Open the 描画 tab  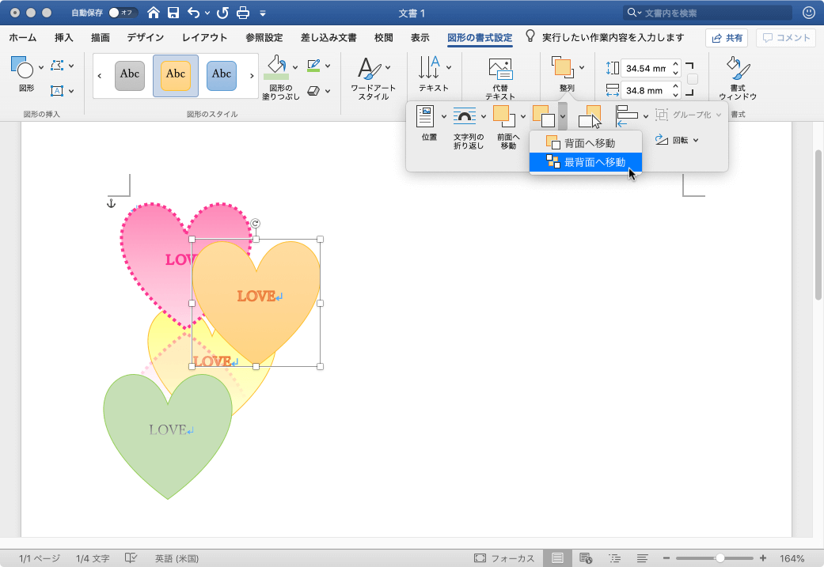(101, 38)
